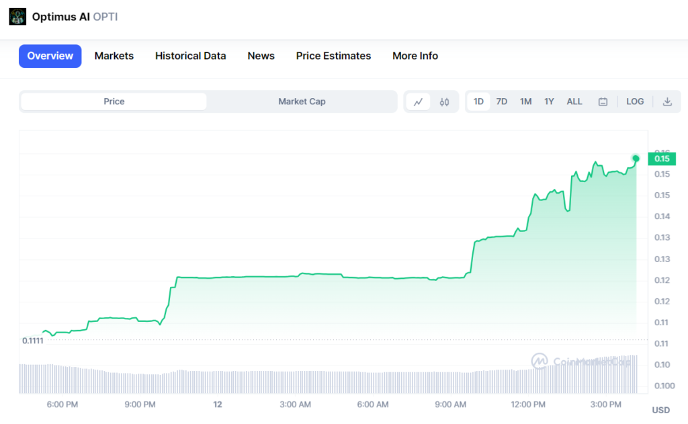Select the 1D time range
The image size is (688, 424).
click(478, 101)
